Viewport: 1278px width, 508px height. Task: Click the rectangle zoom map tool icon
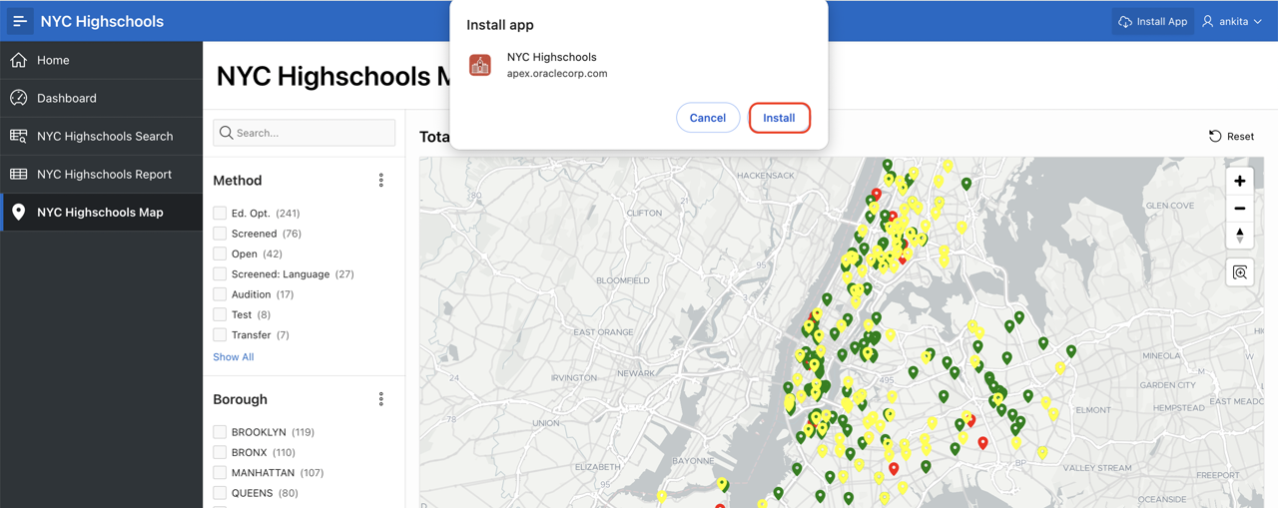point(1239,272)
